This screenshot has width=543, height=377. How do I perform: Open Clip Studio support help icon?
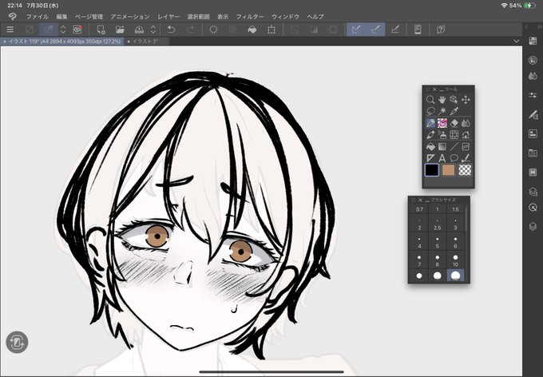(441, 30)
